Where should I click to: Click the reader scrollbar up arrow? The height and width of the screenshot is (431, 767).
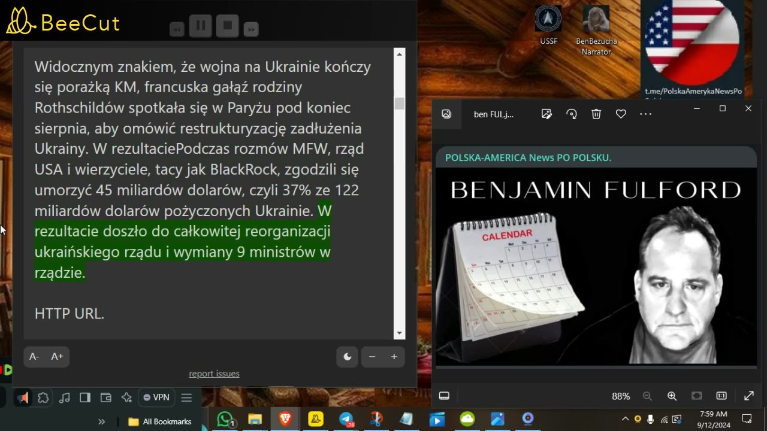399,54
